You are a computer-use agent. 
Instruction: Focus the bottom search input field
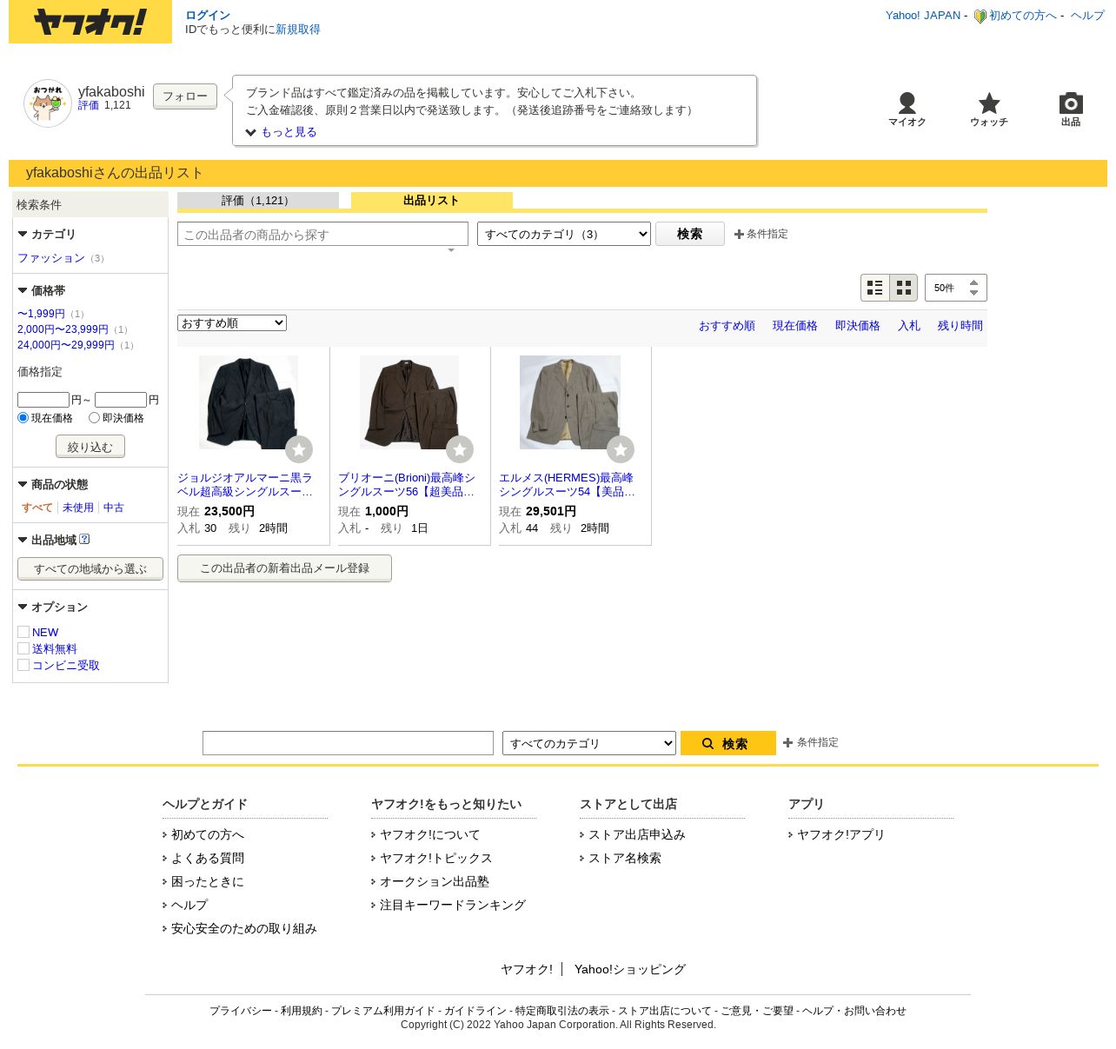coord(348,743)
